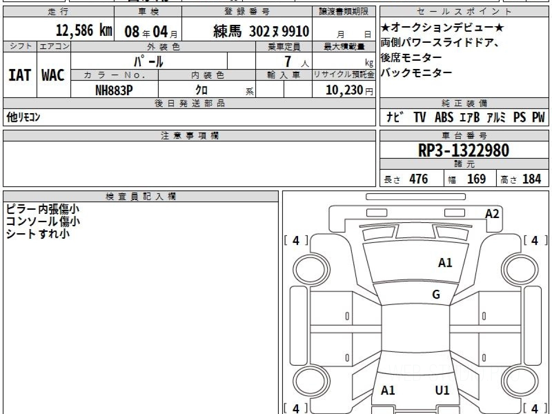Image resolution: width=552 pixels, height=414 pixels.
Task: Select the 後席モニター sales point
Action: click(x=411, y=57)
